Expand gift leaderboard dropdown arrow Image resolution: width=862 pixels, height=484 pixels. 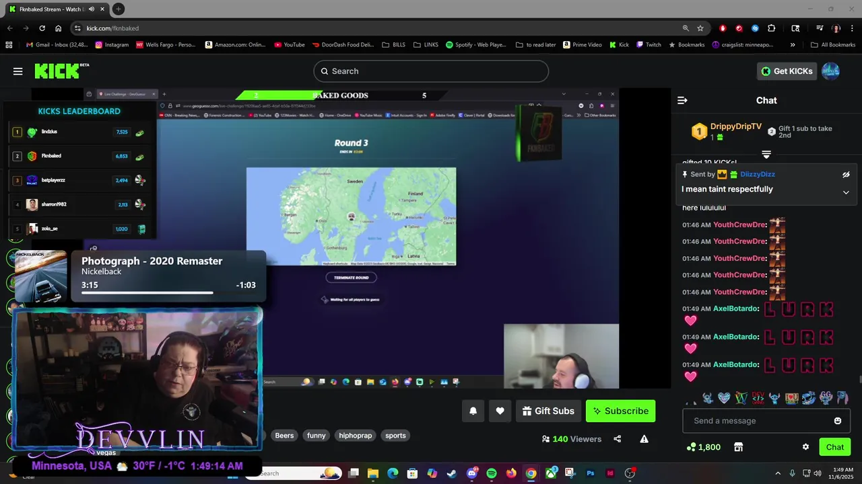coord(766,155)
